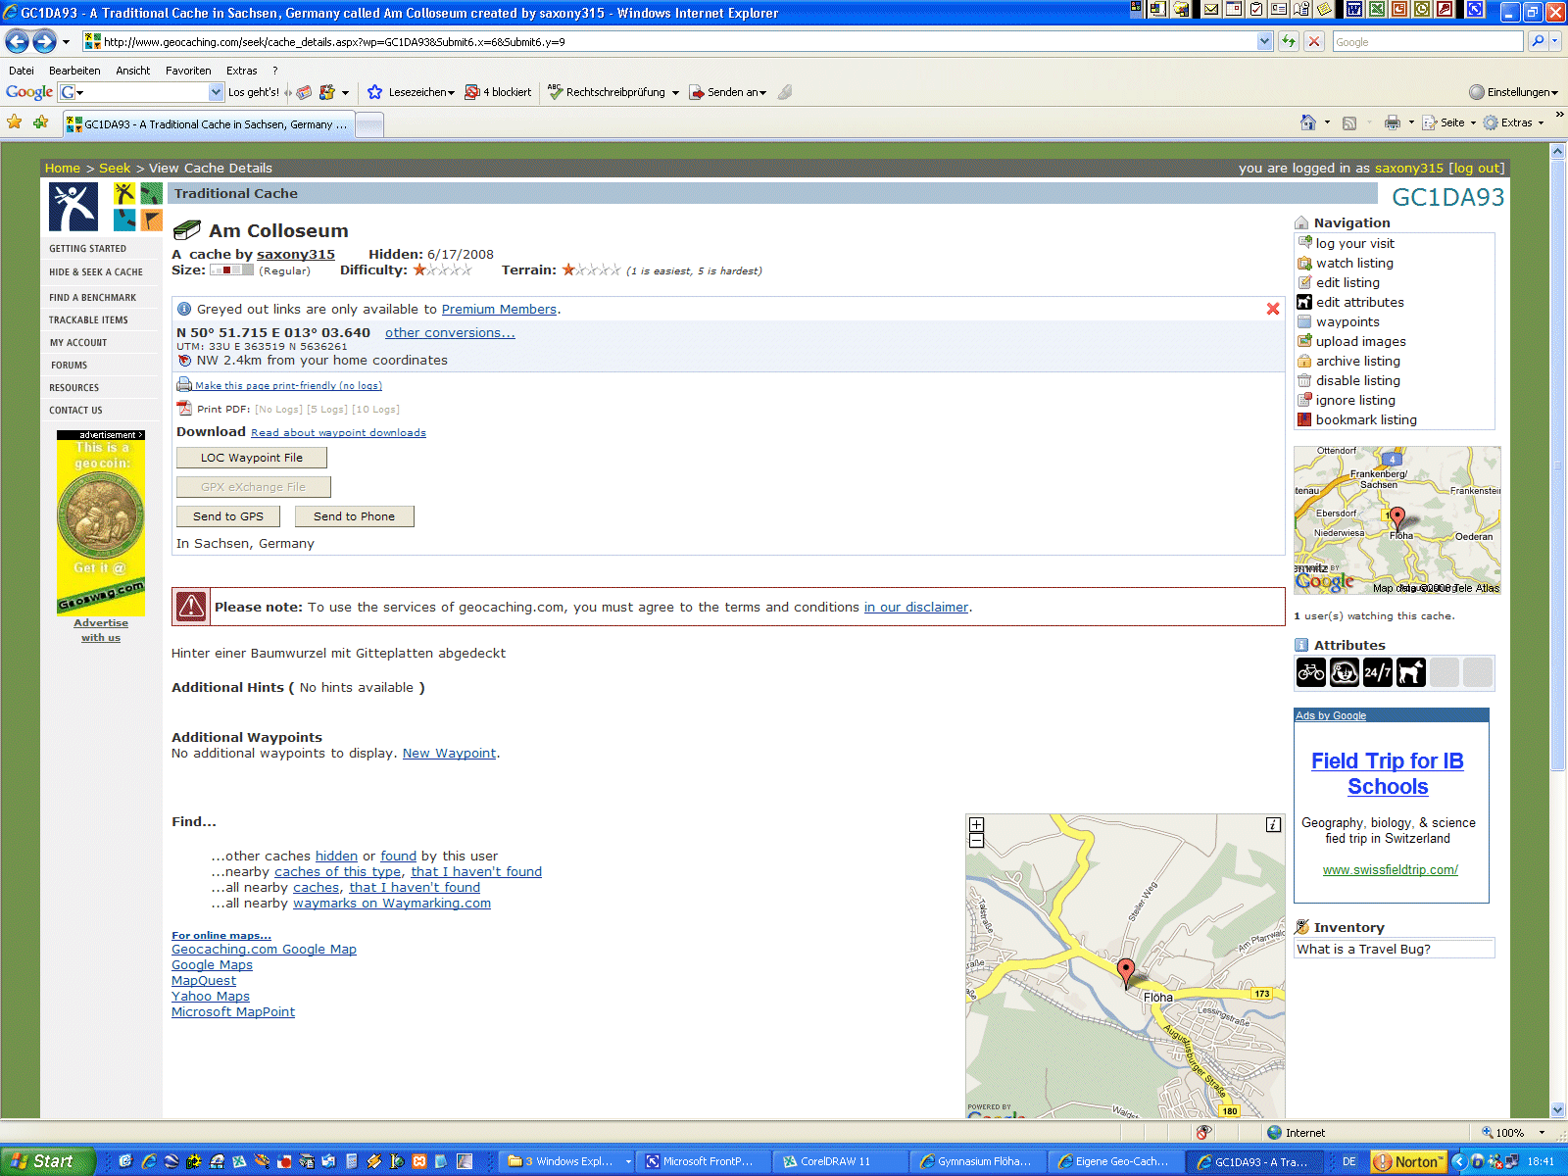Click the geocoin advertisement banner
The height and width of the screenshot is (1176, 1568).
coord(100,523)
